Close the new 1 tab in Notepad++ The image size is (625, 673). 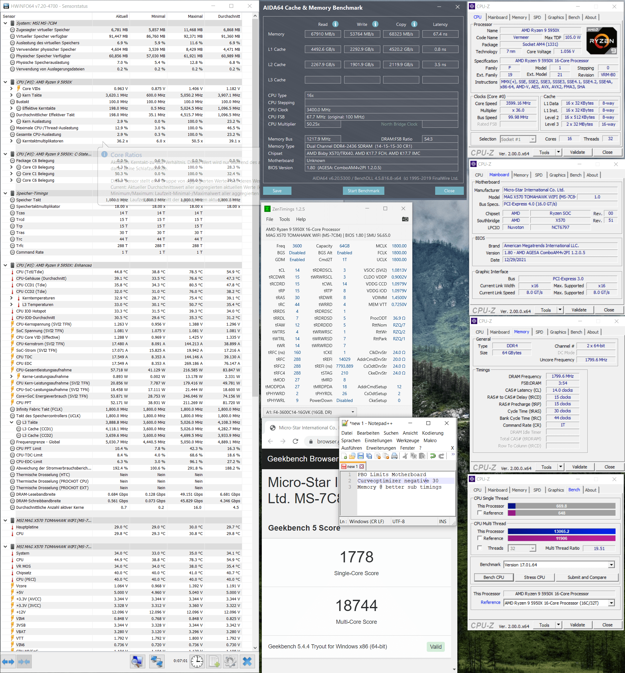pos(362,466)
